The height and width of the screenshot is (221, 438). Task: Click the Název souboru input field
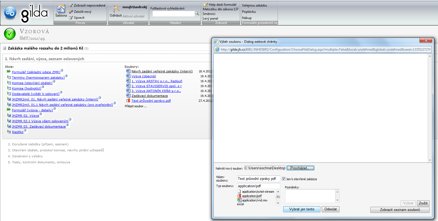click(x=258, y=179)
